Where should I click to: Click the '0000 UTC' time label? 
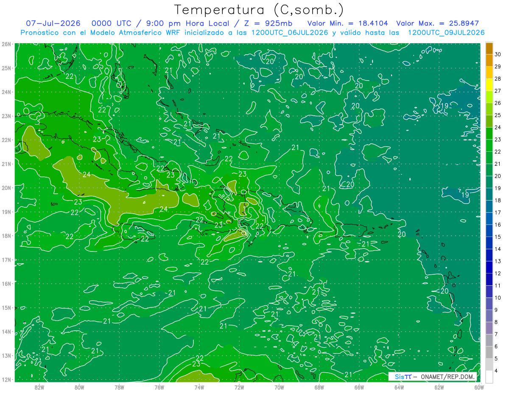tap(111, 23)
